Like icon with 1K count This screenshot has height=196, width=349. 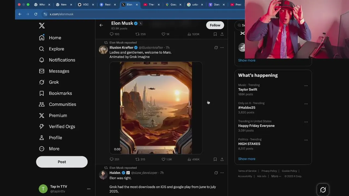(x=163, y=34)
